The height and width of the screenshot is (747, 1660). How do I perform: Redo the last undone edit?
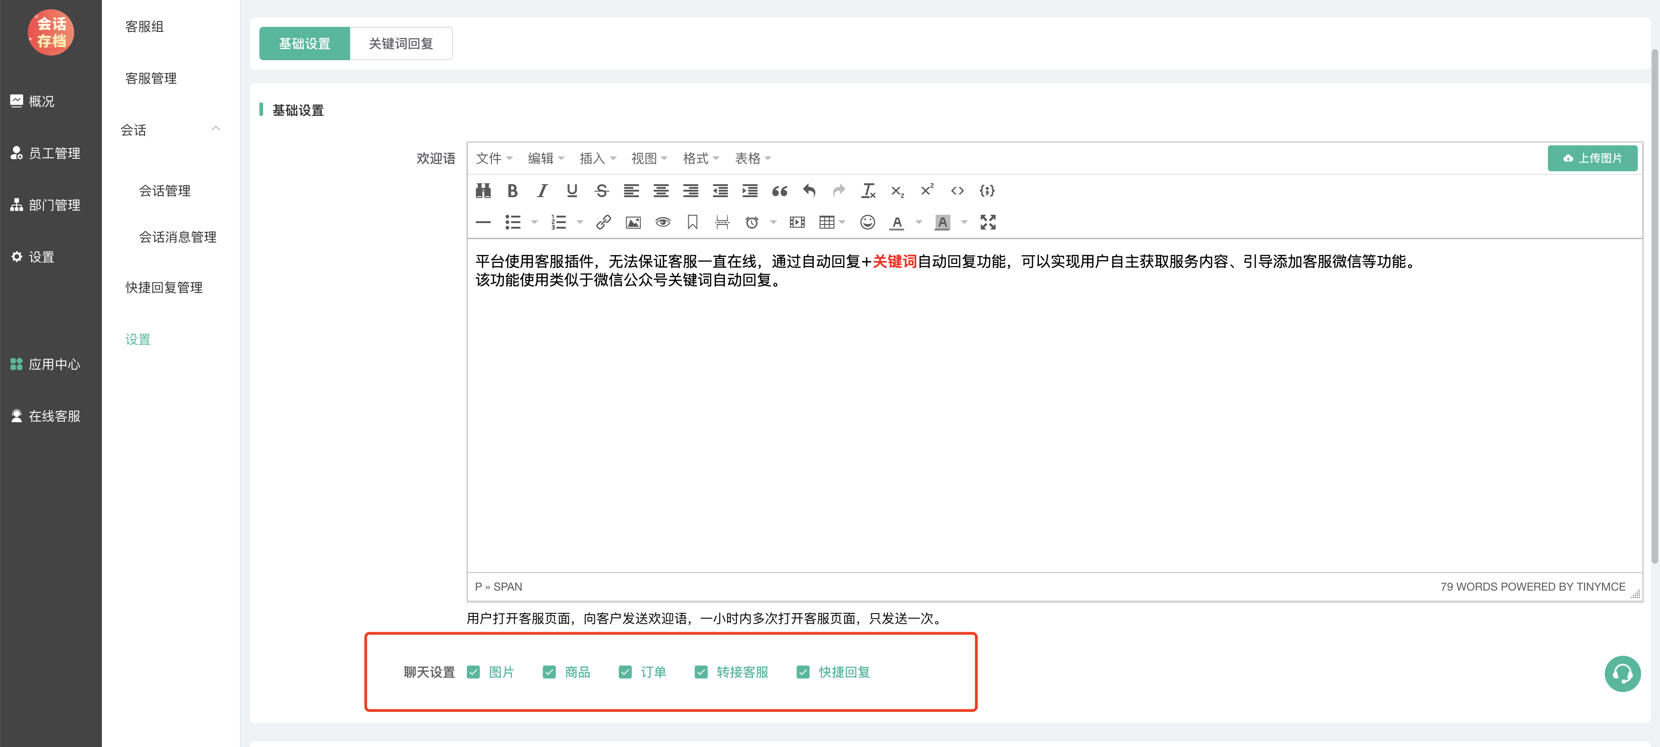point(838,191)
